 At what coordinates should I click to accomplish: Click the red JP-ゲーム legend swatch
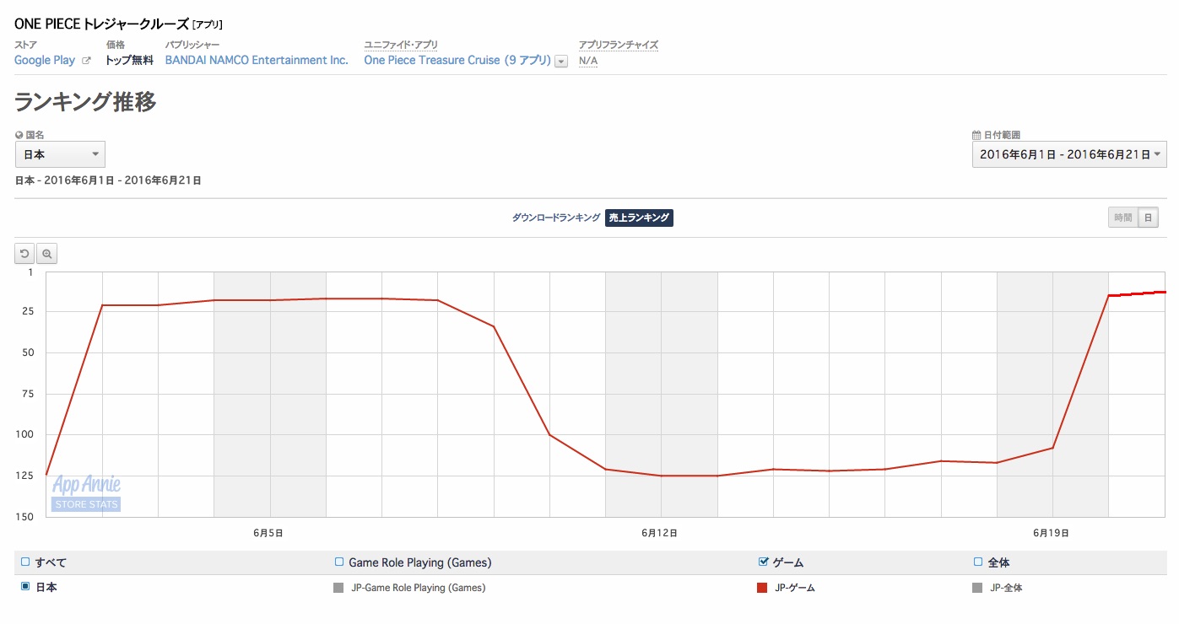[762, 588]
